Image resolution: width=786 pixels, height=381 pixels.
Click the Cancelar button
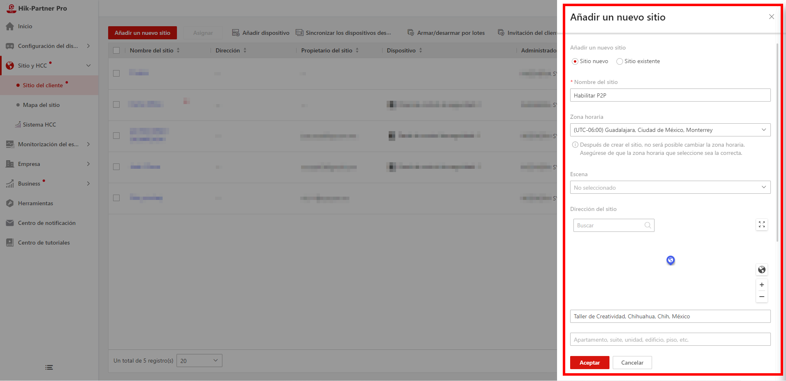[632, 363]
